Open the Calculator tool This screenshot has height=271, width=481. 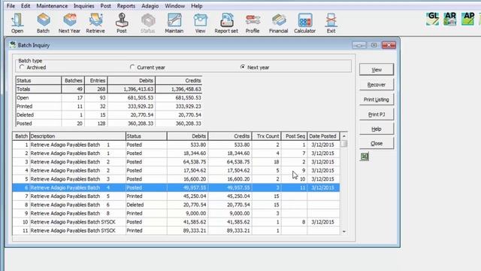(x=304, y=23)
